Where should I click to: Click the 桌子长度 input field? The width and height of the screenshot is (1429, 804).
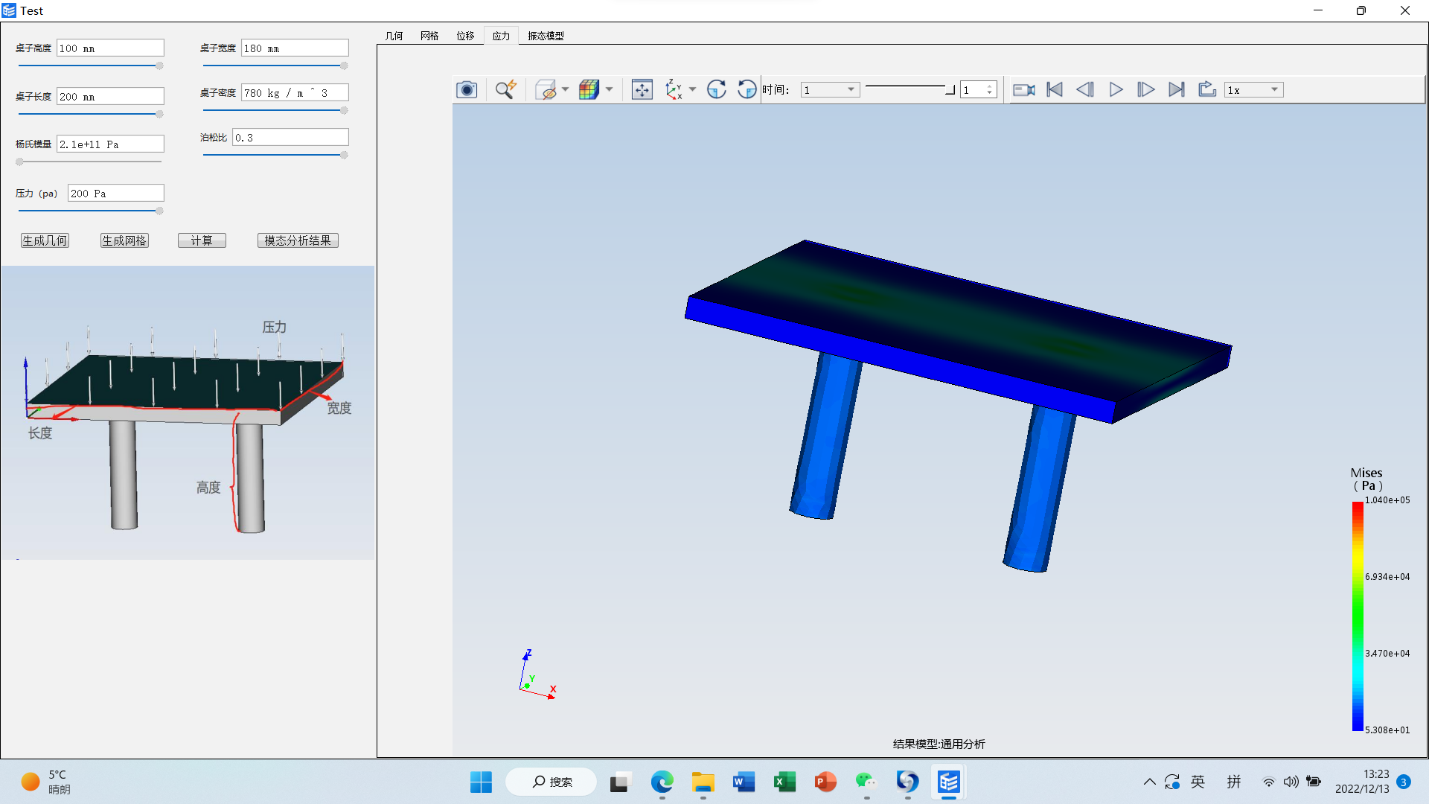point(110,97)
